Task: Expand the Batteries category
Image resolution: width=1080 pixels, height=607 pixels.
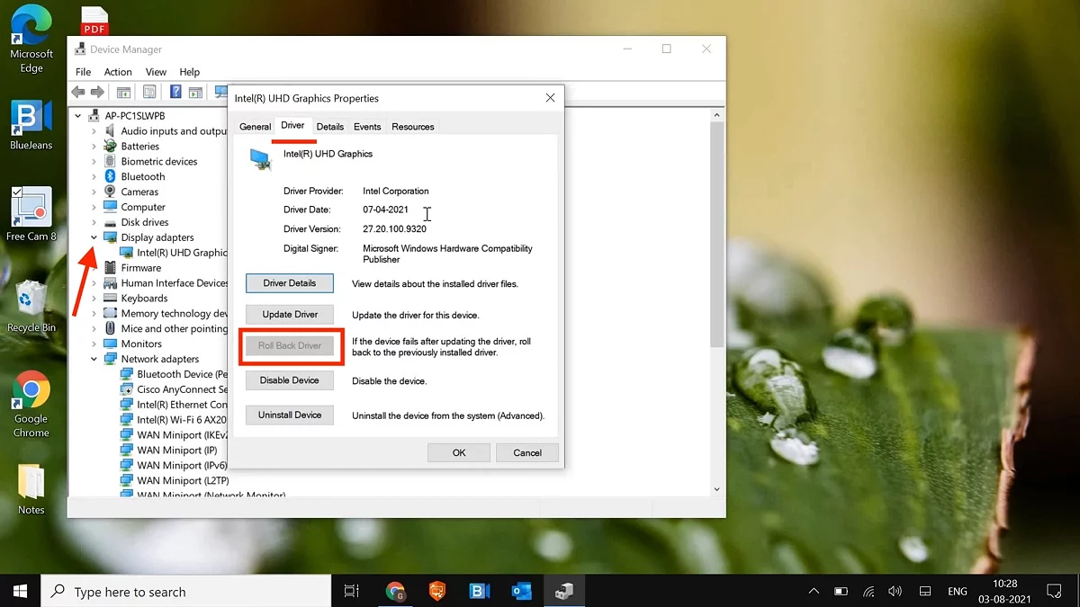Action: pos(94,147)
